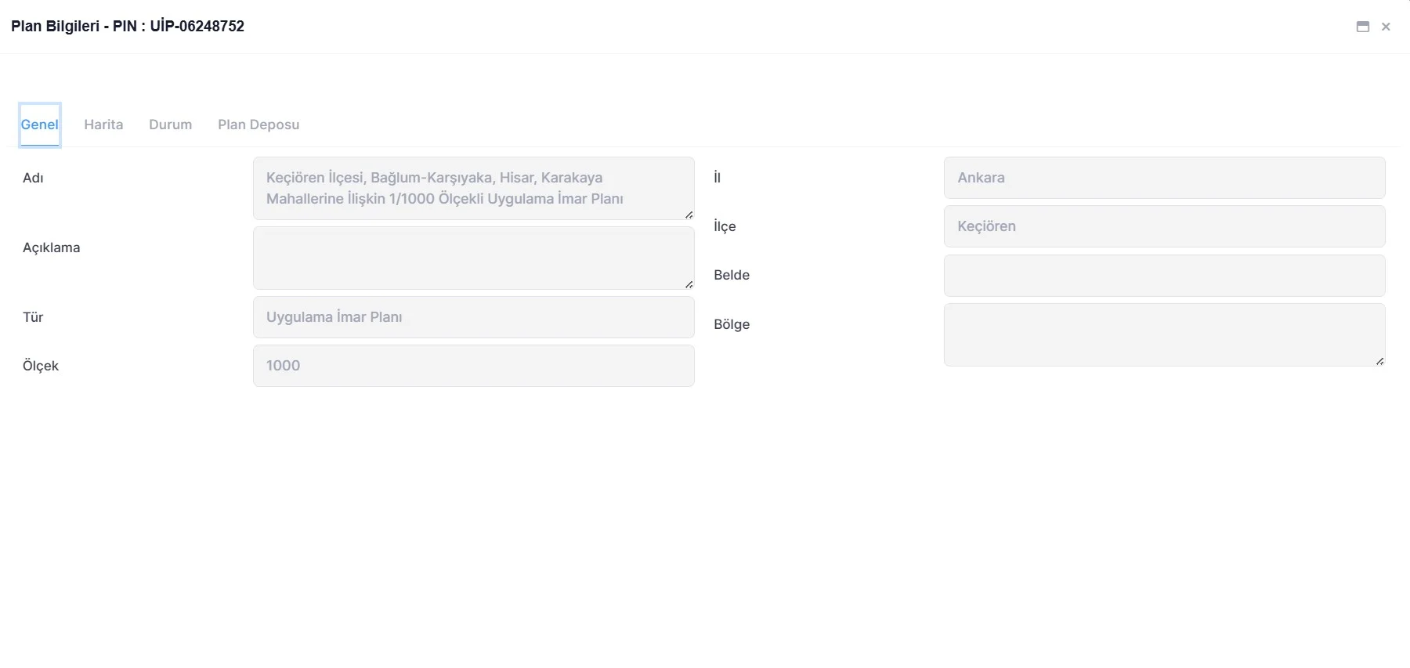The height and width of the screenshot is (668, 1410).
Task: Maximize the Plan Bilgileri dialog
Action: point(1362,27)
